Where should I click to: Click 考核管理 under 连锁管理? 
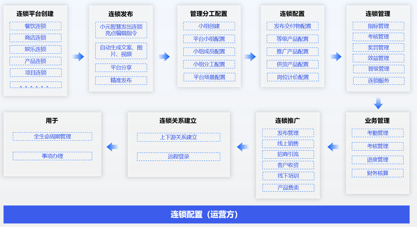[x=378, y=37]
